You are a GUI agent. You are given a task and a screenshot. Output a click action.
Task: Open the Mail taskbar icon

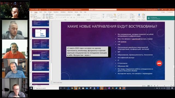pos(87,88)
